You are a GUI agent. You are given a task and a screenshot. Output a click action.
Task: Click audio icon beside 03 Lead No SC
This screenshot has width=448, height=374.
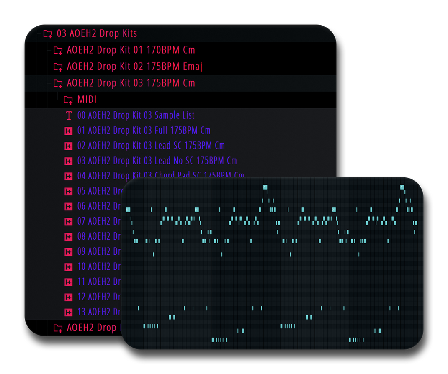pyautogui.click(x=68, y=161)
